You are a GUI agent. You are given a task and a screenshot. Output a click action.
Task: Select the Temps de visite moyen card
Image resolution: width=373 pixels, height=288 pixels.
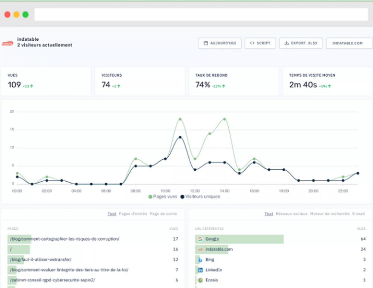[327, 81]
